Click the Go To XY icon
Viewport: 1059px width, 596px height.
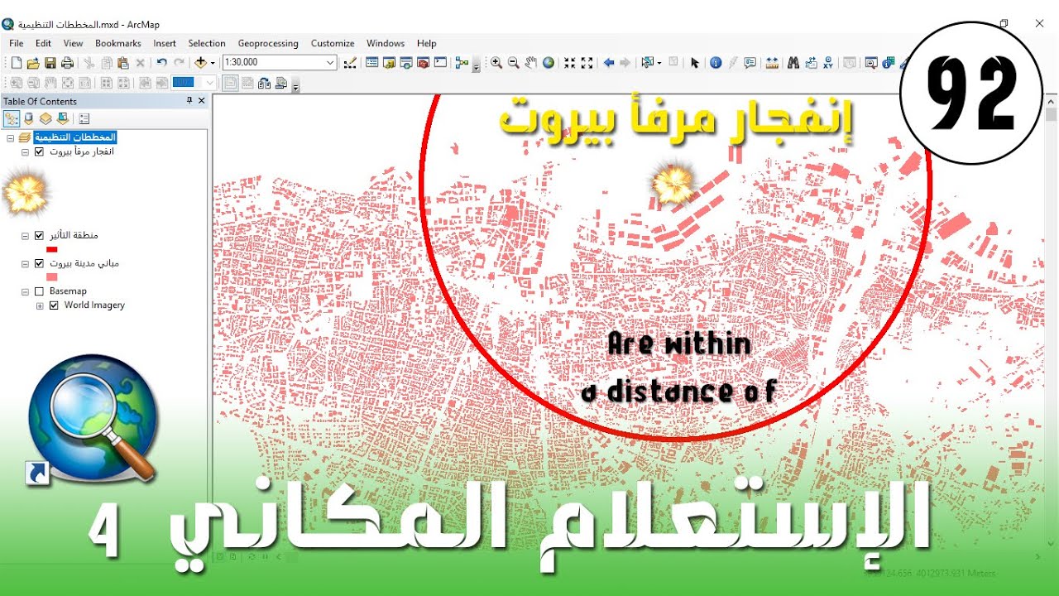[828, 63]
